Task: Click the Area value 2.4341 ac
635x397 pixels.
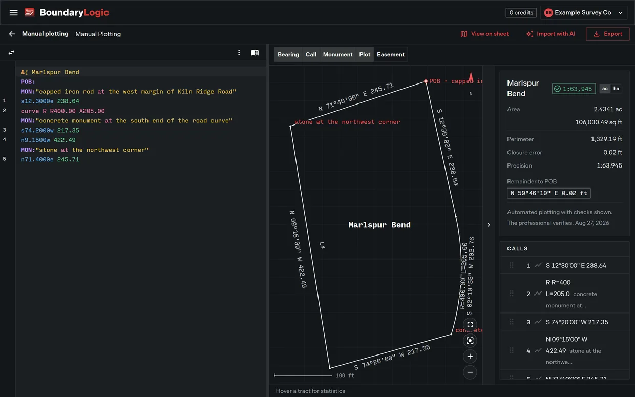Action: coord(608,109)
